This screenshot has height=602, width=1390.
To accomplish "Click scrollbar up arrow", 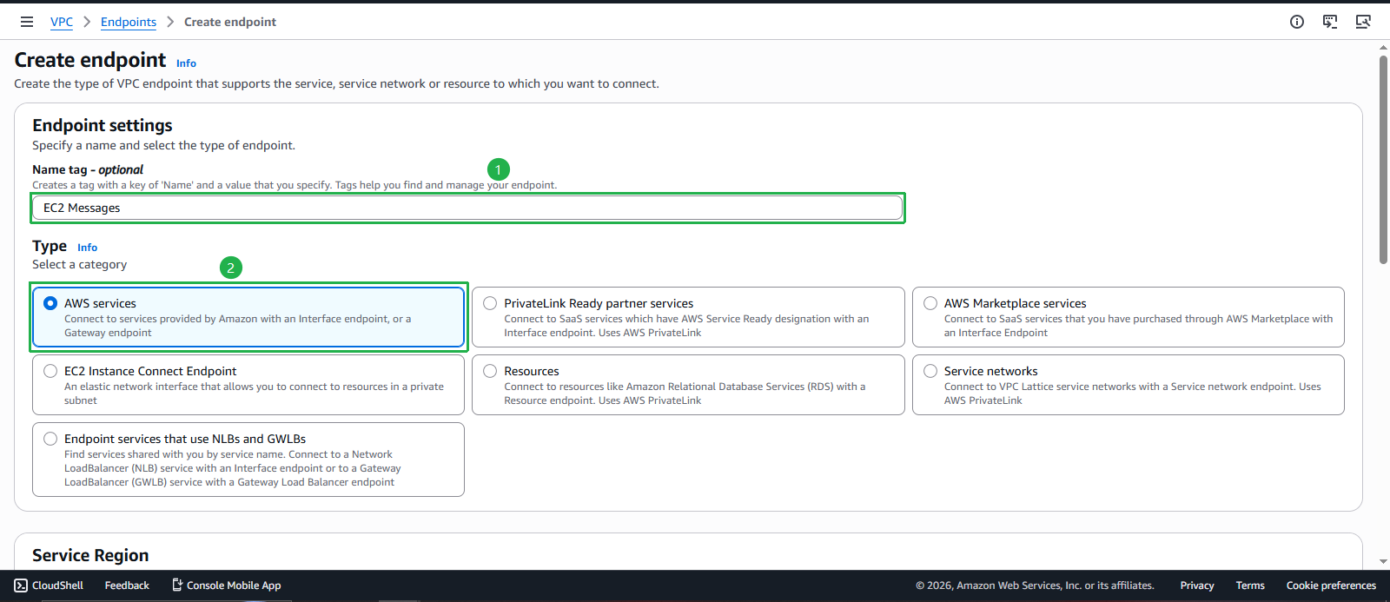I will tap(1383, 47).
